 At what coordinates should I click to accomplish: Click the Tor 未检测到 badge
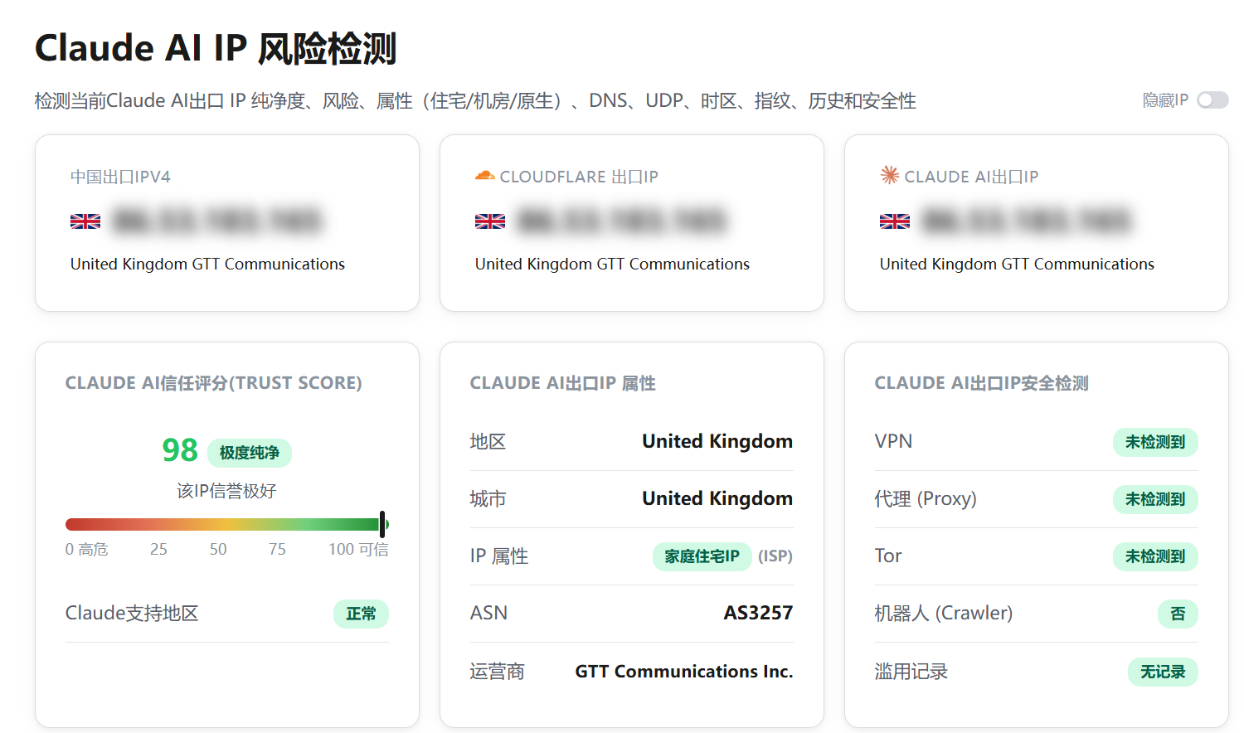tap(1155, 556)
